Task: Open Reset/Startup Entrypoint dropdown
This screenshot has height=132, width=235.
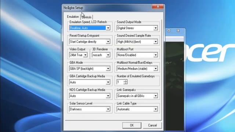Action: pyautogui.click(x=108, y=41)
